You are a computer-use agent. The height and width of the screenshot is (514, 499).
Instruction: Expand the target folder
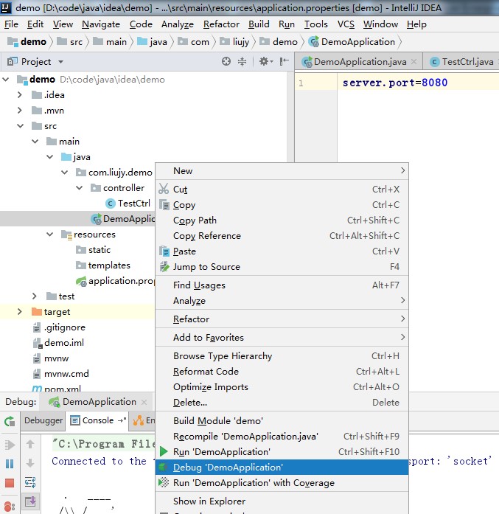[21, 312]
